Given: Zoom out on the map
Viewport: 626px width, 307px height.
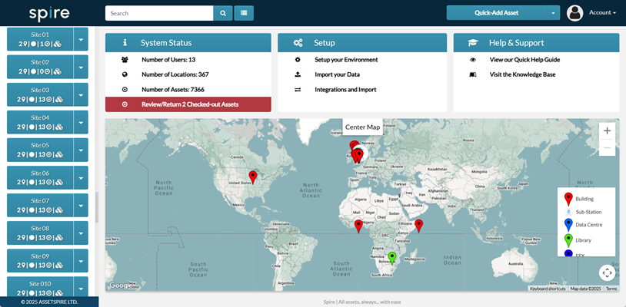Looking at the screenshot, I should point(607,147).
